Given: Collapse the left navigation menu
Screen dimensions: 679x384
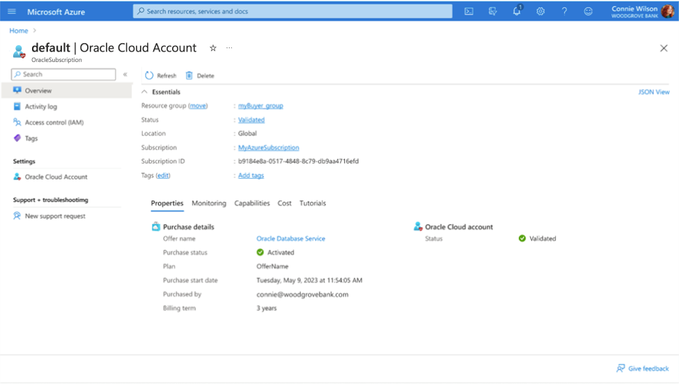Looking at the screenshot, I should click(125, 74).
